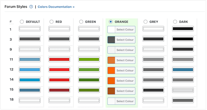This screenshot has width=207, height=110.
Task: Click the Green column row 3 grey color field
Action: pyautogui.click(x=89, y=39)
